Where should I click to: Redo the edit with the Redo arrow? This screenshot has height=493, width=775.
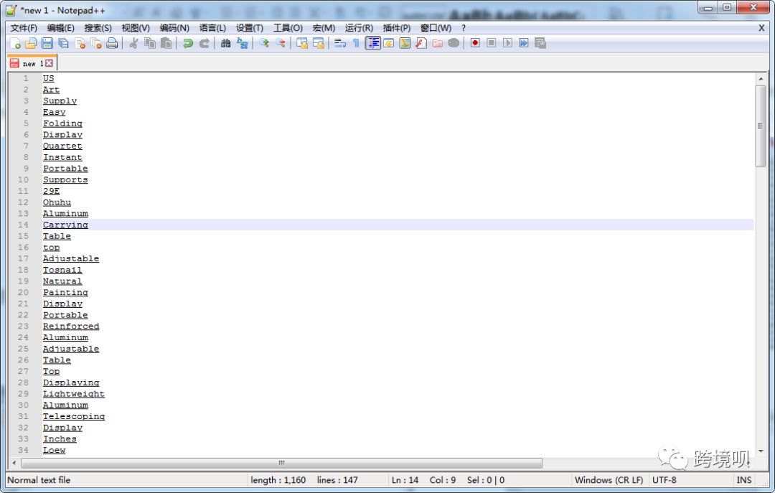[204, 44]
